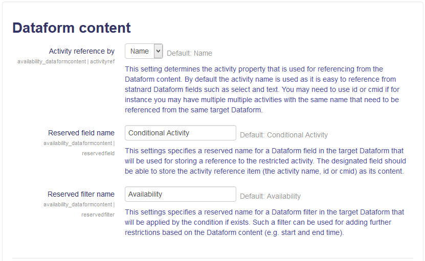
Task: Click the 'Dataform content' heading
Action: [72, 28]
